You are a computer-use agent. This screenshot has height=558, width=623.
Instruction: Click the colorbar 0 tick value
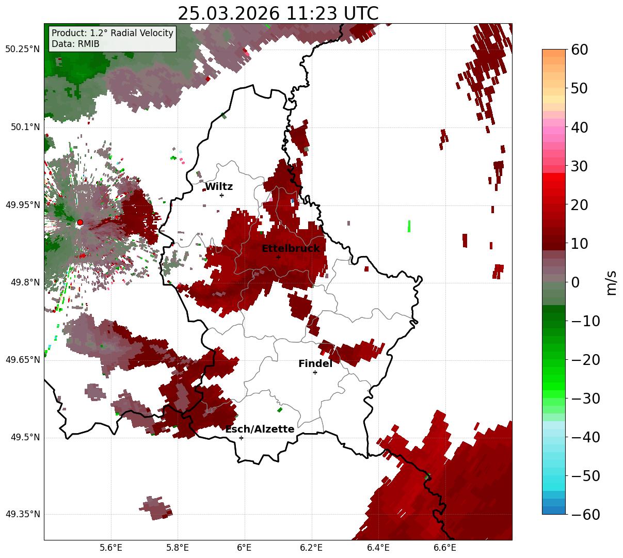click(575, 282)
